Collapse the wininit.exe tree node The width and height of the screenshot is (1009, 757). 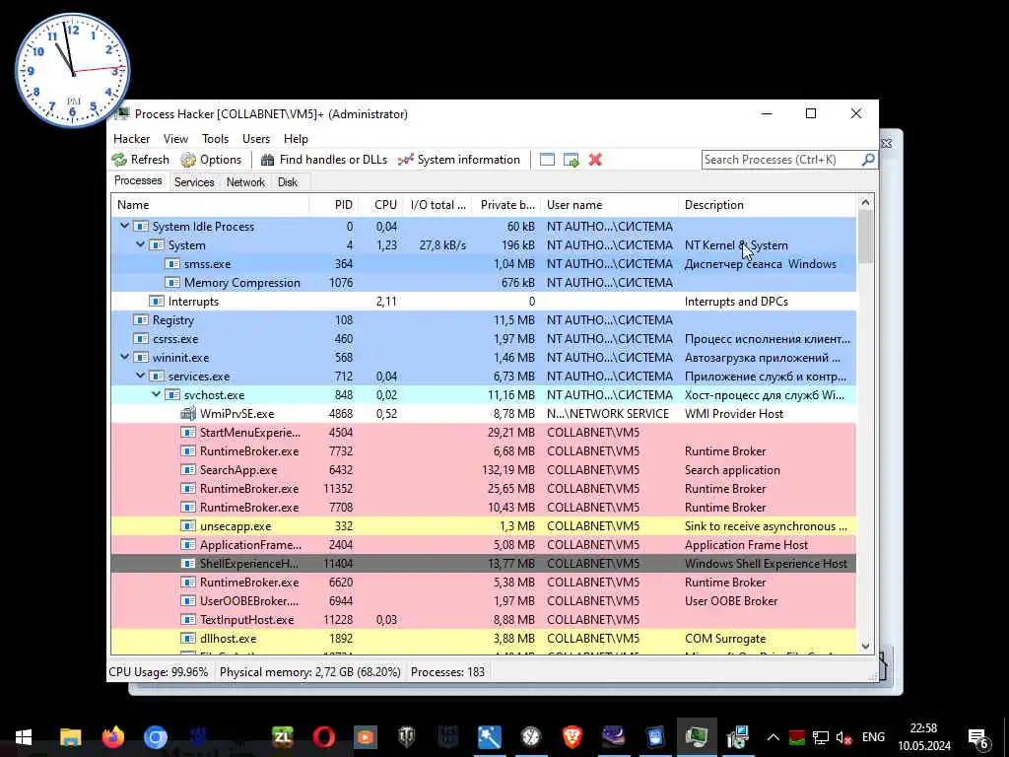click(x=124, y=357)
